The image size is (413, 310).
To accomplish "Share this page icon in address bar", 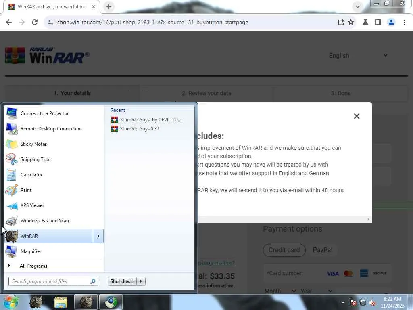I will coord(341,23).
